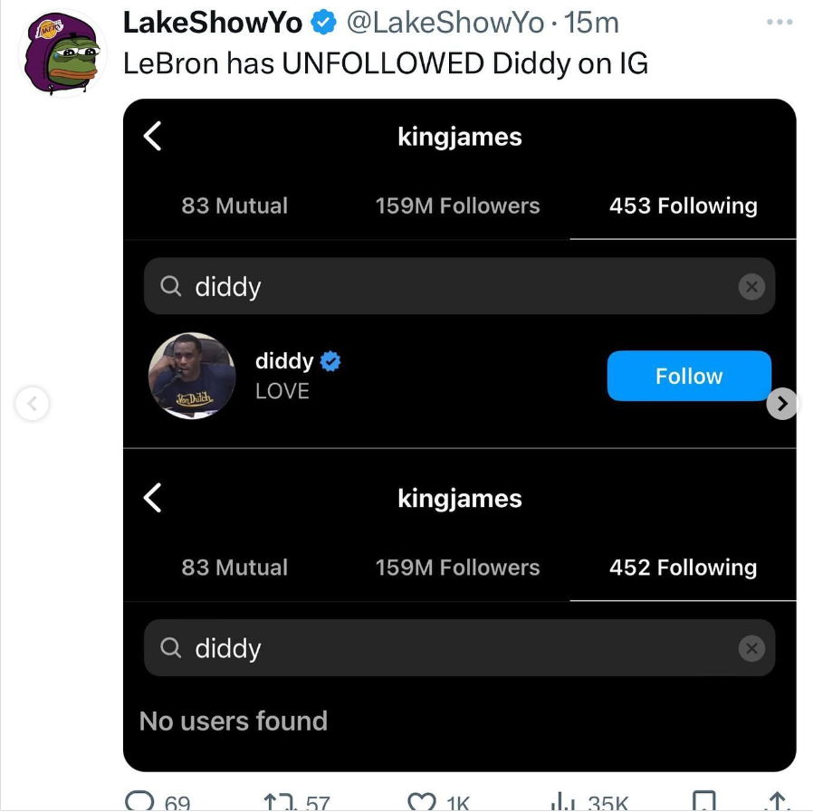Click the diddy profile picture thumbnail
The width and height of the screenshot is (813, 812).
[x=192, y=376]
